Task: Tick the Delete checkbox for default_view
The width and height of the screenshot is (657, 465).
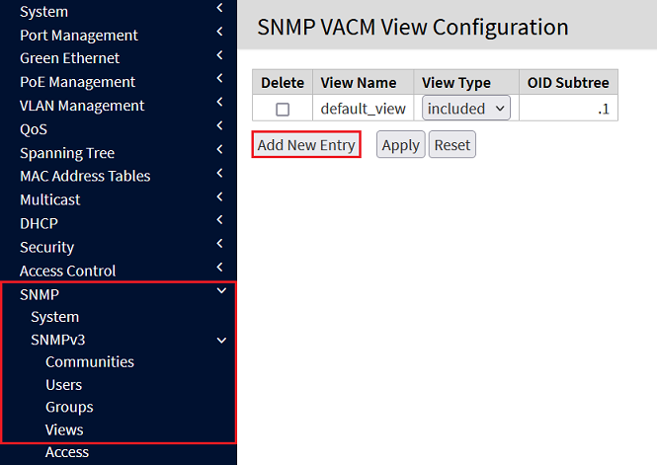Action: click(x=283, y=109)
